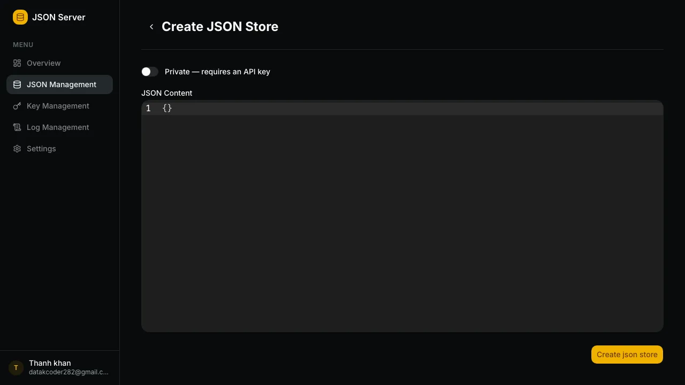Open Log Management page
Image resolution: width=685 pixels, height=385 pixels.
[59, 127]
